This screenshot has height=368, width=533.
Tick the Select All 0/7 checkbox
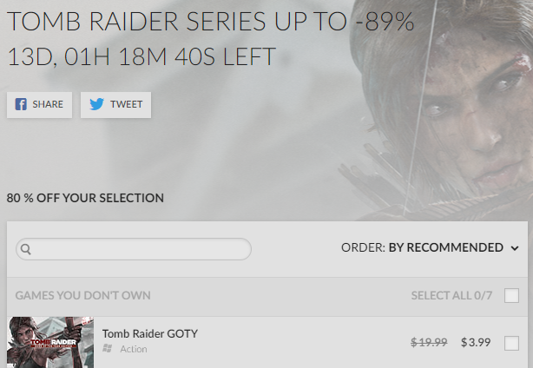click(511, 295)
